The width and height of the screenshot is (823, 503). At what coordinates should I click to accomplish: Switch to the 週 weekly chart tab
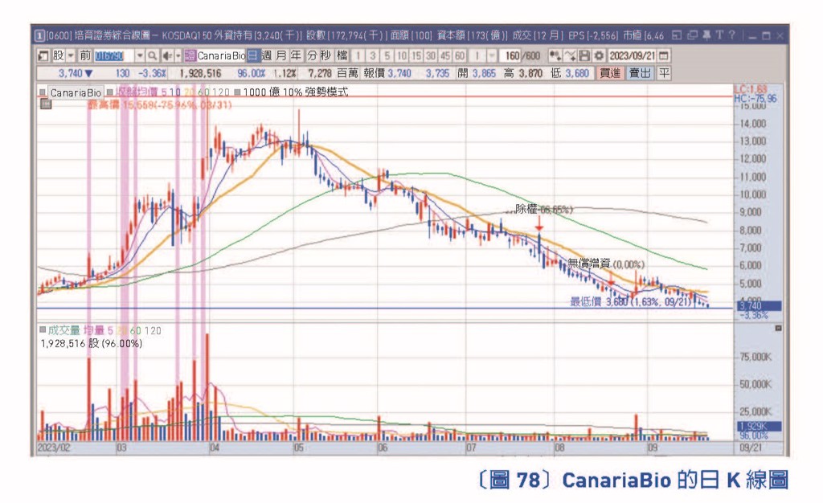click(267, 55)
